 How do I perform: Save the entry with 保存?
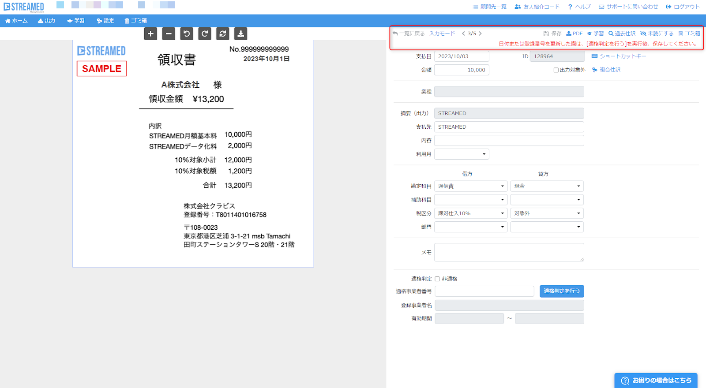click(552, 34)
